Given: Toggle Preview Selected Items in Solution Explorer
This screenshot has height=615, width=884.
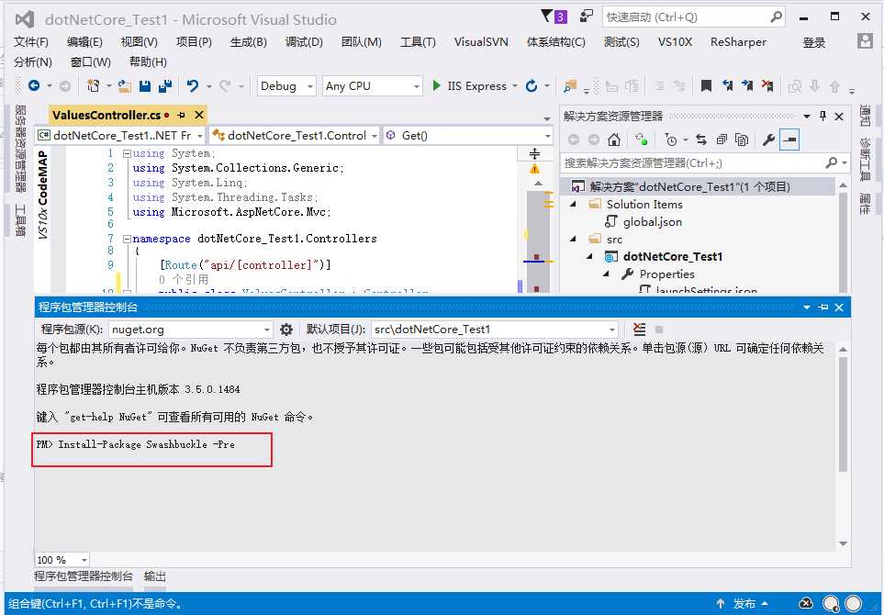Looking at the screenshot, I should pos(789,140).
